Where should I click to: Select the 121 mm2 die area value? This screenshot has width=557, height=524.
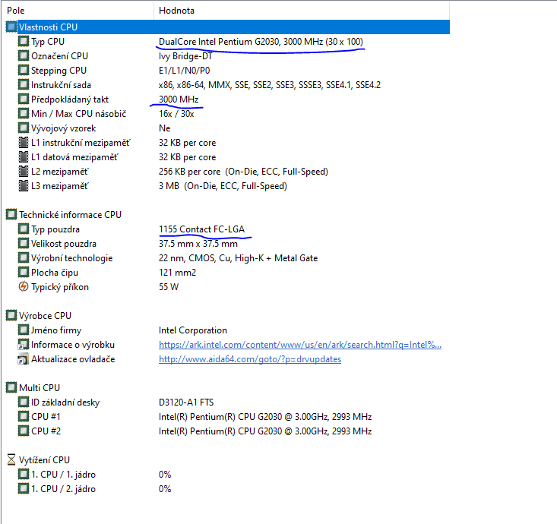pos(177,273)
